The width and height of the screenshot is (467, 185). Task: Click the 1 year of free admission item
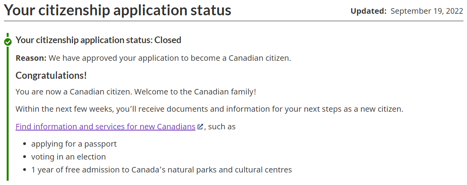161,170
